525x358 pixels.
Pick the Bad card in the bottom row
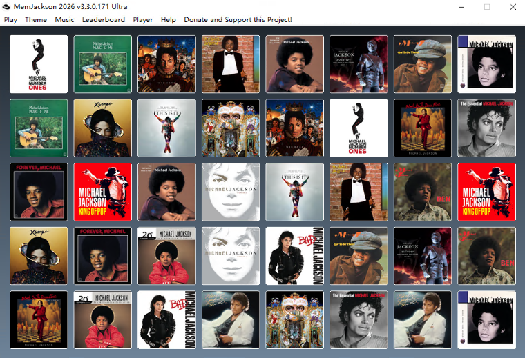pos(166,320)
